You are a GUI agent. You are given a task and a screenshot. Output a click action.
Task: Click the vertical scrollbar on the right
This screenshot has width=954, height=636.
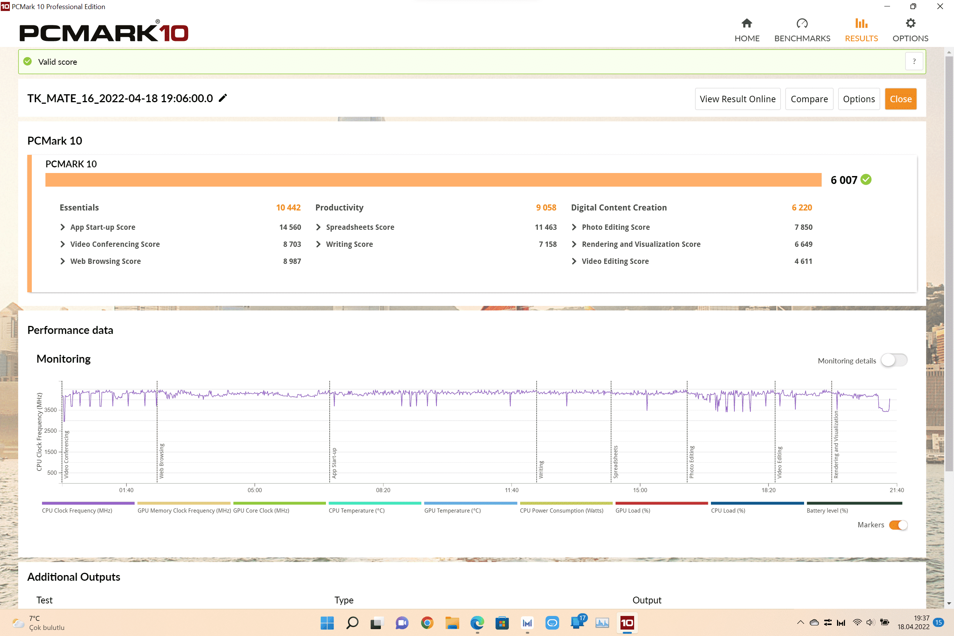[949, 263]
